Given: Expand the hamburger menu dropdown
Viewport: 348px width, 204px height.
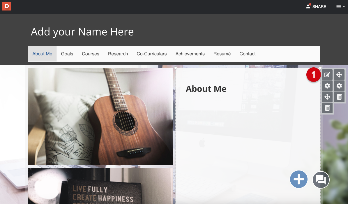Looking at the screenshot, I should (x=340, y=7).
